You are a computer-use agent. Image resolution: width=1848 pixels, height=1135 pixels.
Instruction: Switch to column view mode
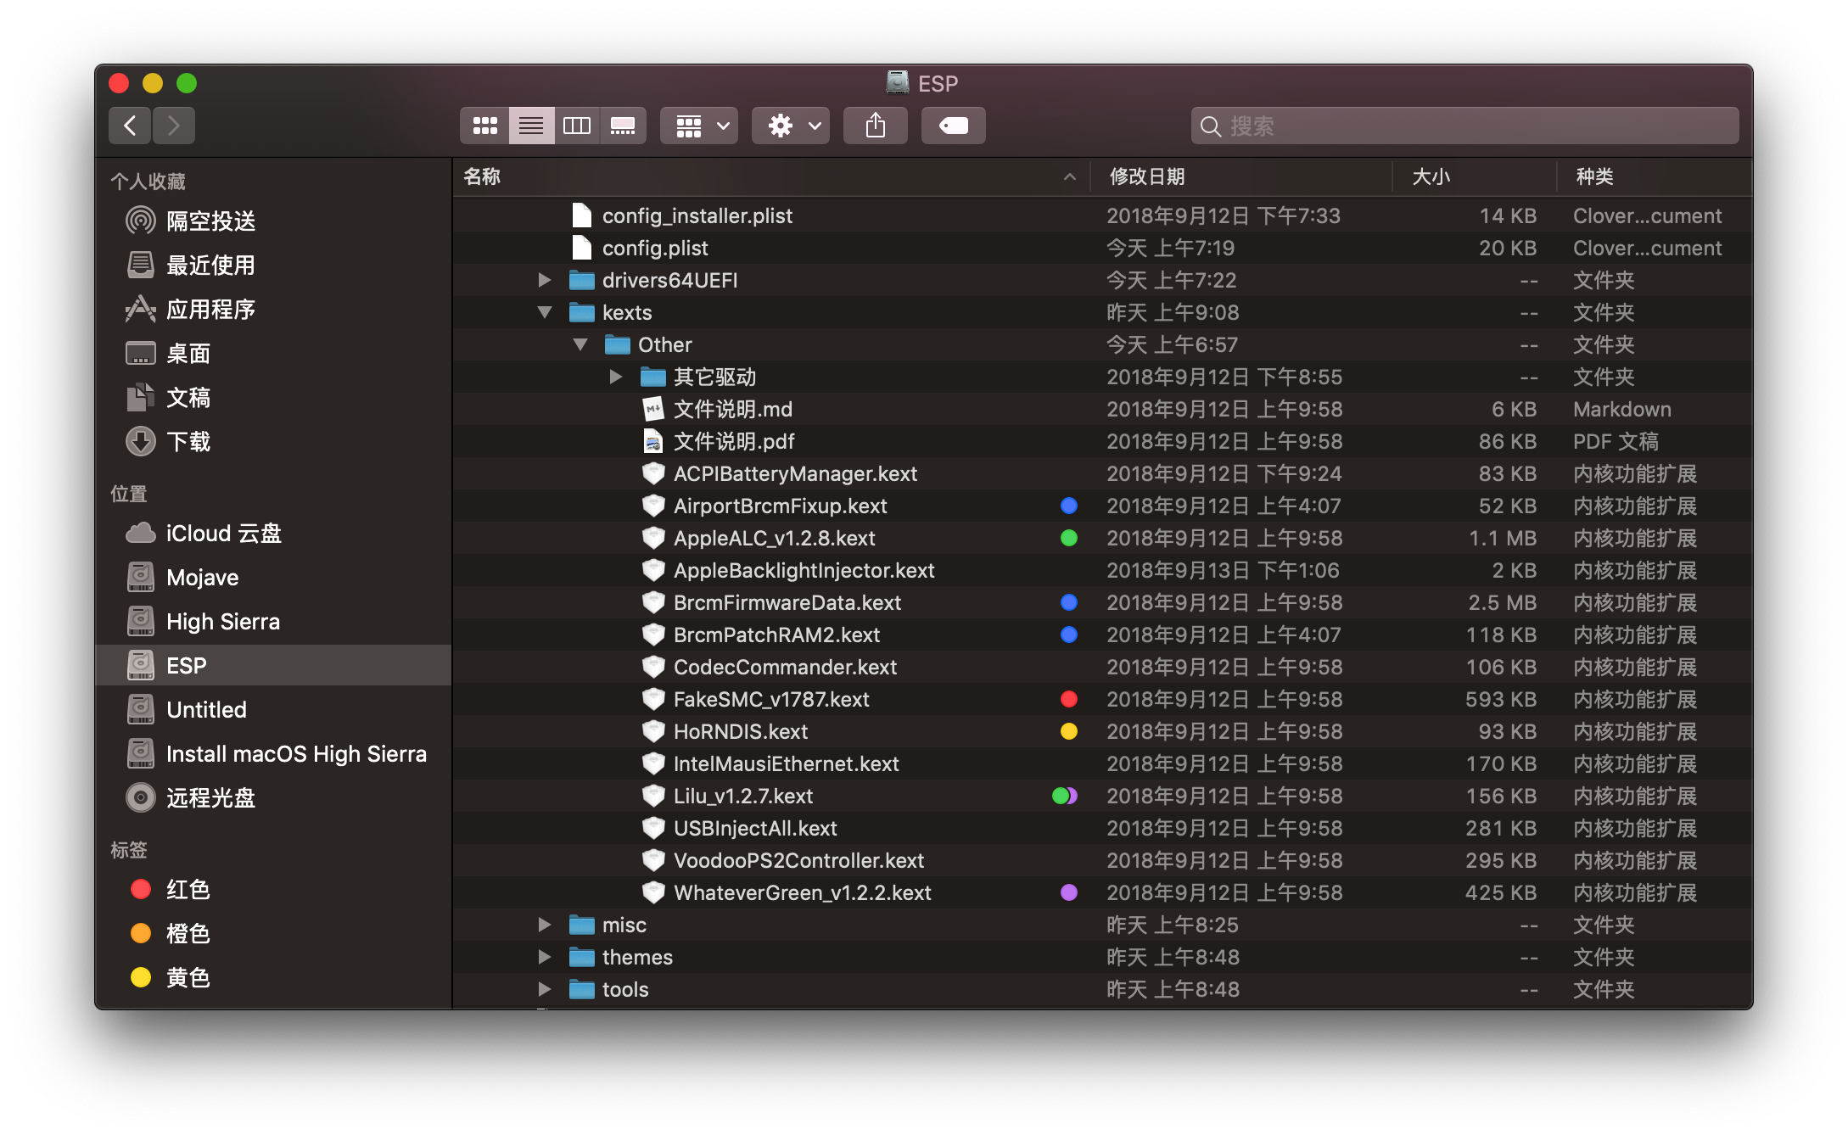(577, 126)
